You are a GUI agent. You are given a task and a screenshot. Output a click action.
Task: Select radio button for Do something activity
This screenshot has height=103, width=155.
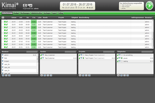(122, 55)
